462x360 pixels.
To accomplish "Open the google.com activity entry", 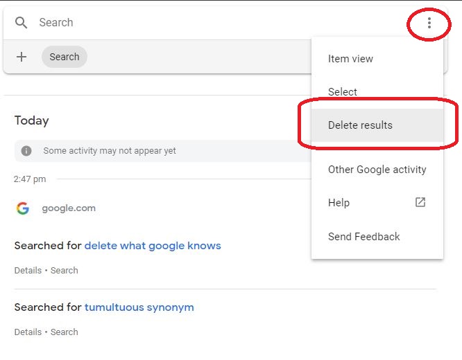I will [69, 208].
